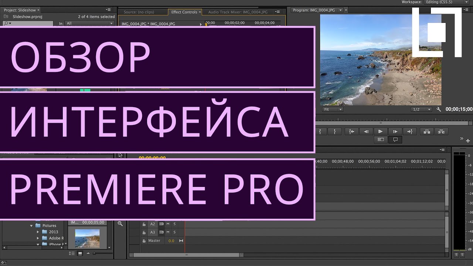
Task: Click the Extract button
Action: [441, 132]
